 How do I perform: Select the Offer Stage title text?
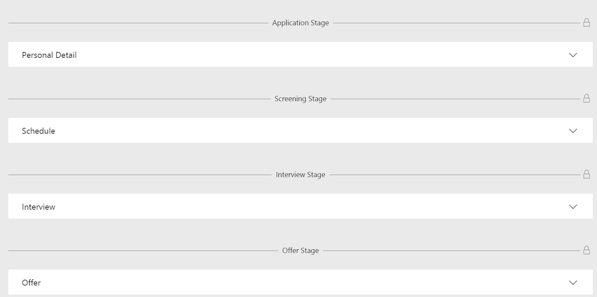tap(300, 250)
